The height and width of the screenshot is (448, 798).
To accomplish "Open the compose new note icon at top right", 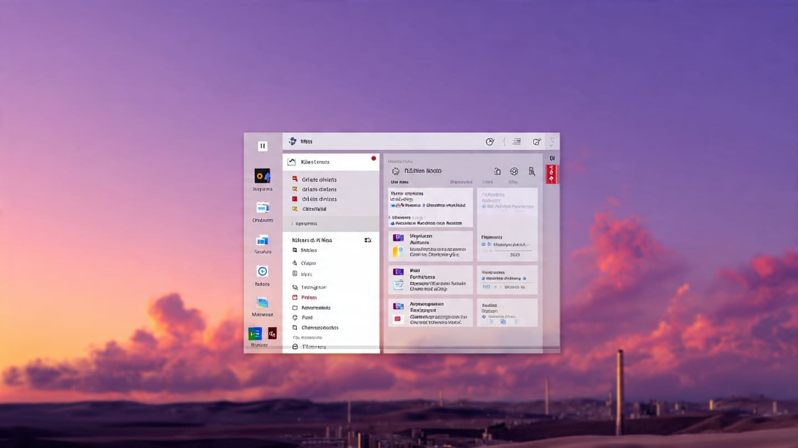I will pos(536,141).
